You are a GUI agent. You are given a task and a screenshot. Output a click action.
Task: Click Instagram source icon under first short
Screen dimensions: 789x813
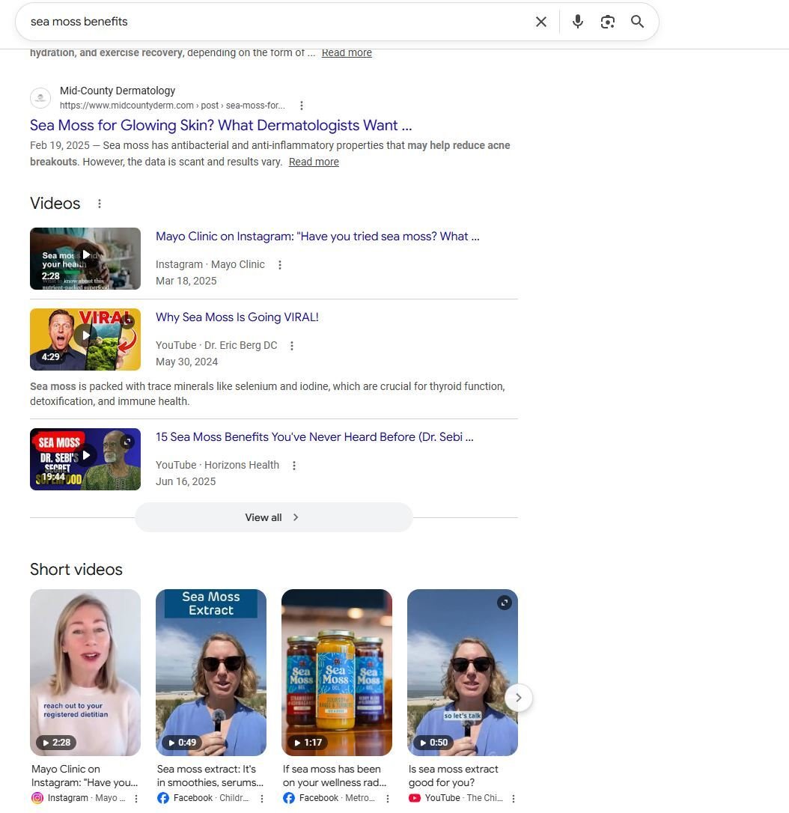coord(37,799)
